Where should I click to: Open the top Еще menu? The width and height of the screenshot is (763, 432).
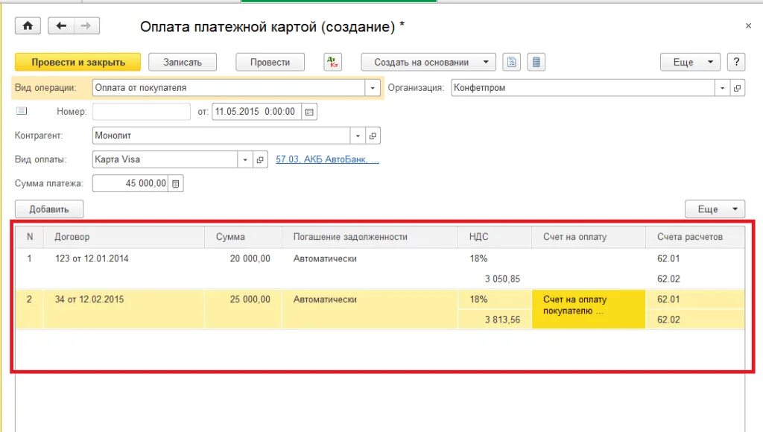click(x=690, y=63)
